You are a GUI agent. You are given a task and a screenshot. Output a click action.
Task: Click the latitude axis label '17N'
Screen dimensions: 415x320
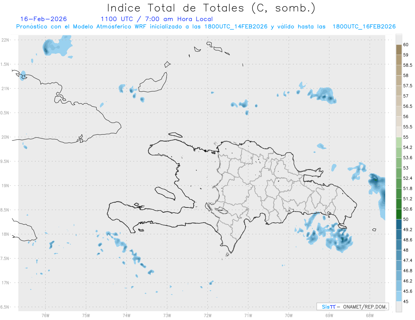click(x=6, y=283)
